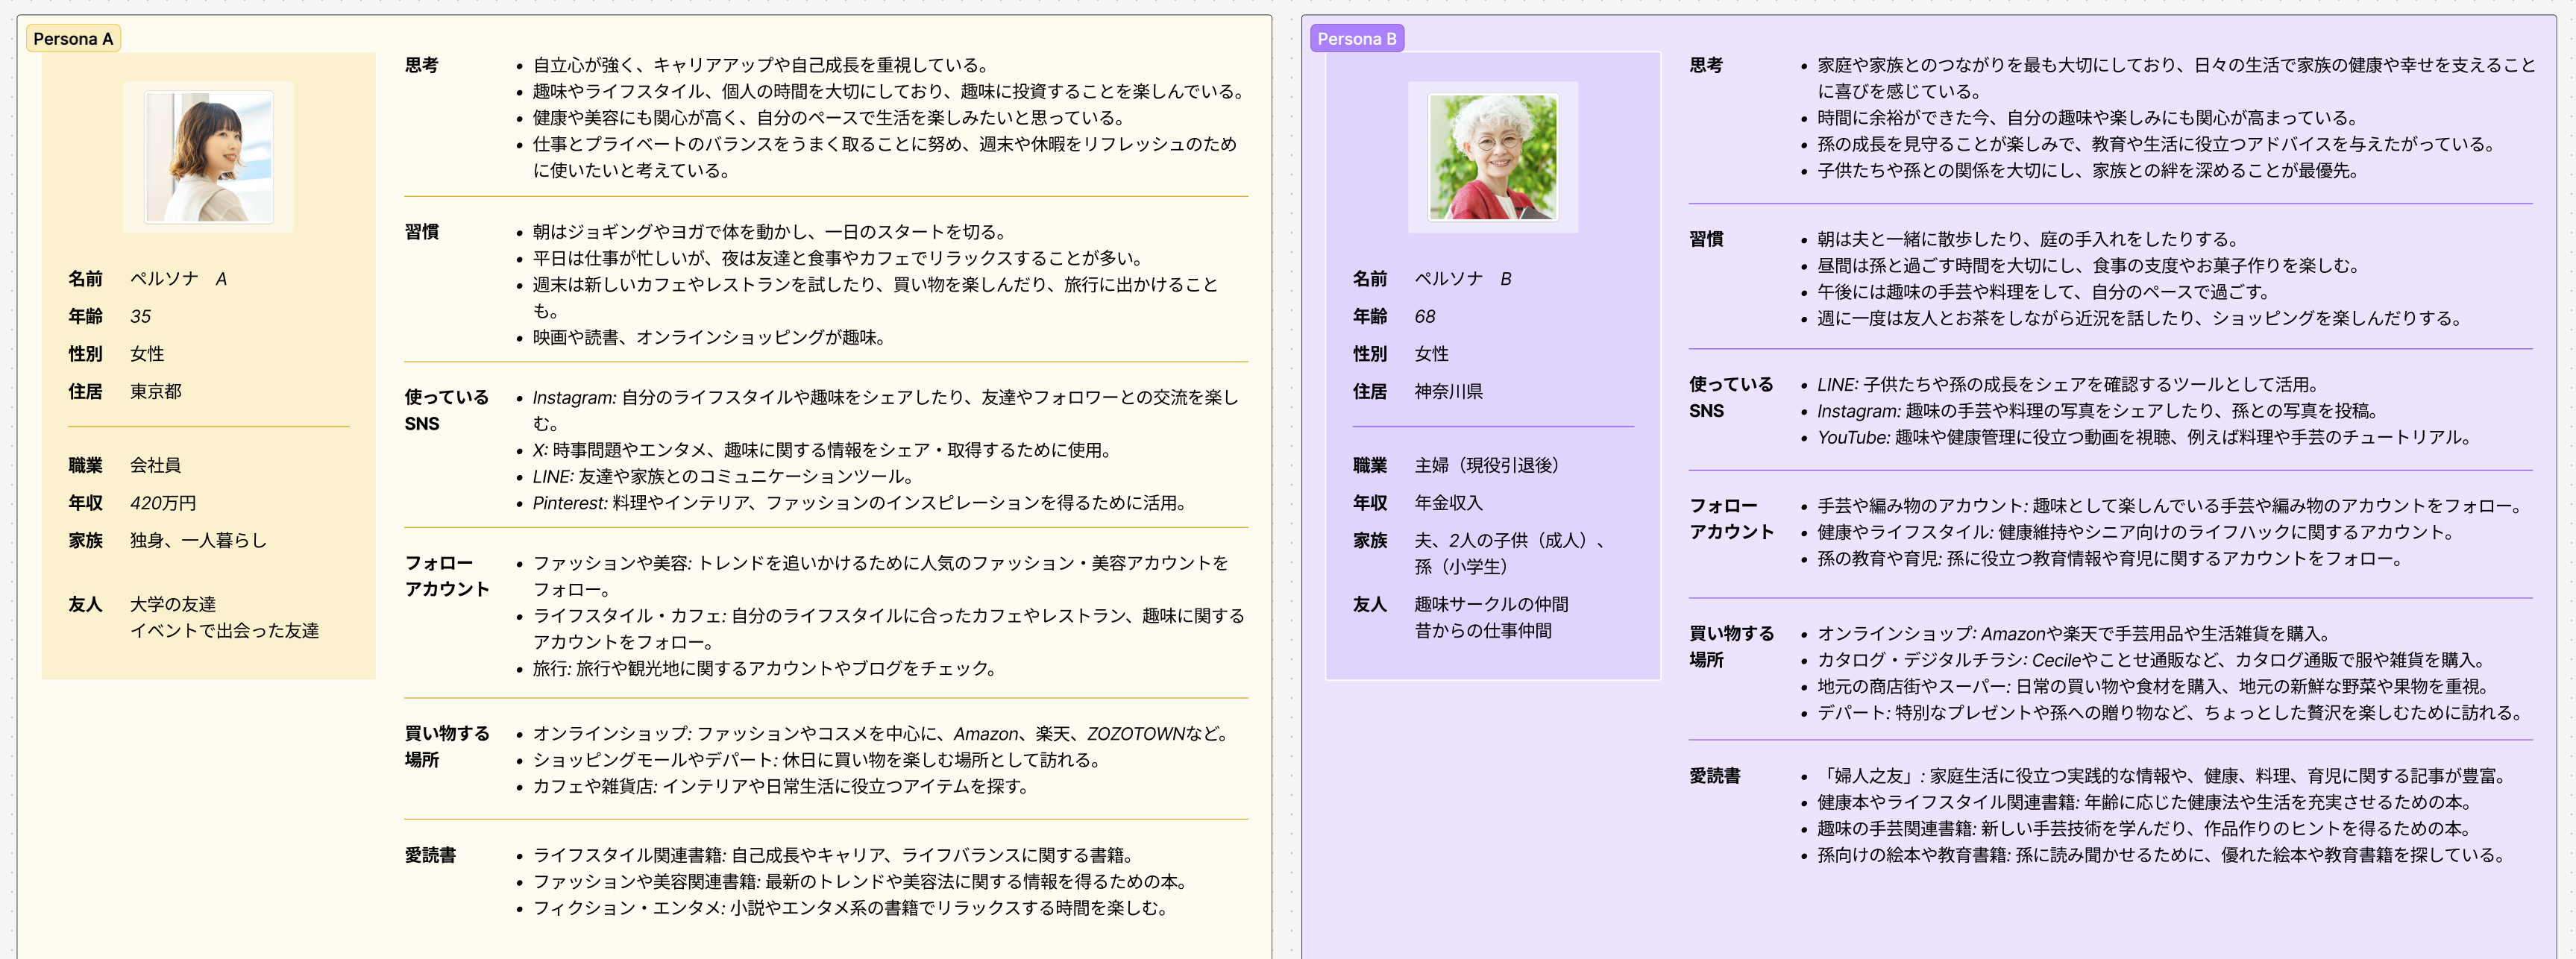Select the name value ペルソナ B
This screenshot has height=959, width=2576.
coord(1463,278)
